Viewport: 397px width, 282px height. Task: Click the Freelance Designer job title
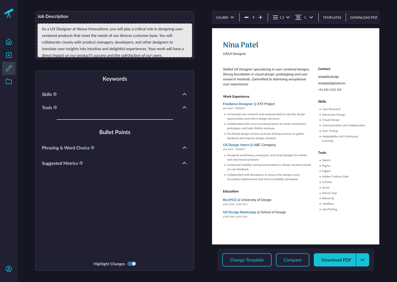coord(238,104)
